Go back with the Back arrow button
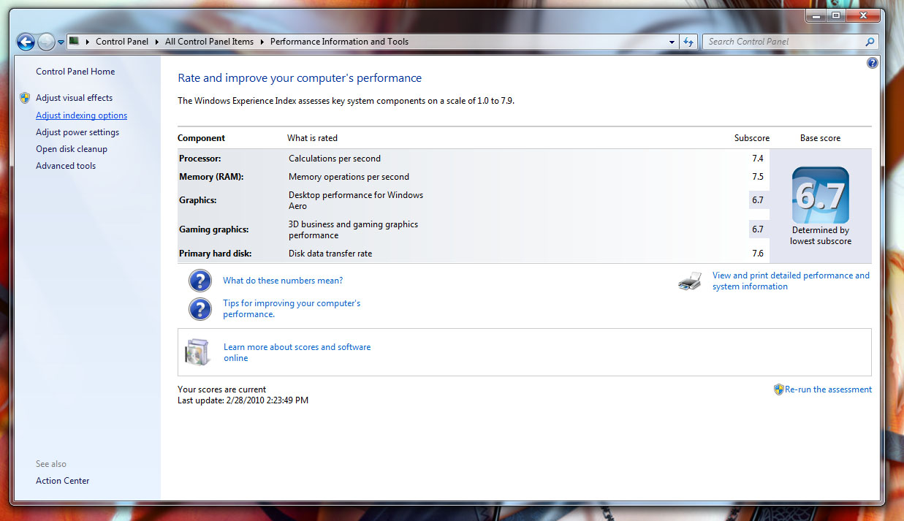The width and height of the screenshot is (904, 521). pyautogui.click(x=26, y=42)
